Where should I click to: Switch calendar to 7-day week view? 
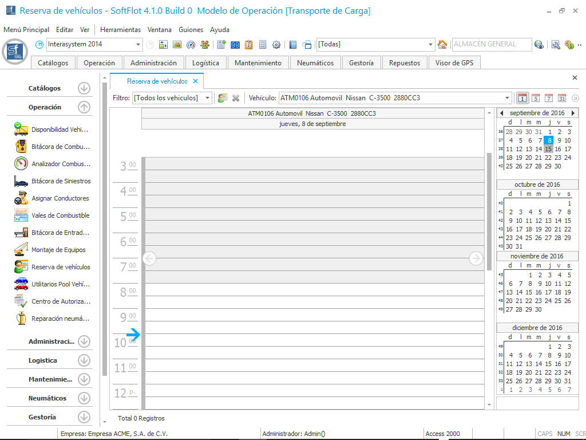coord(549,98)
